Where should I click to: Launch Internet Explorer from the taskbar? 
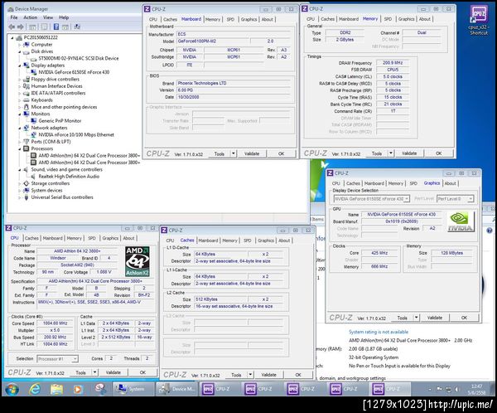coord(34,389)
